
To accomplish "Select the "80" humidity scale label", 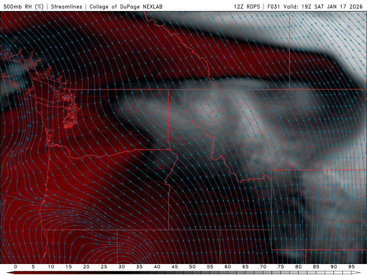I will click(298, 267).
